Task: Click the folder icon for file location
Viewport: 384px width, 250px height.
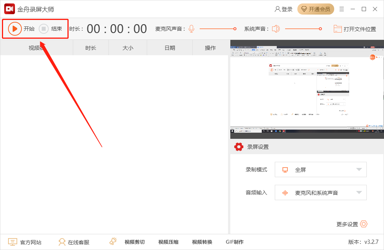Action: (x=338, y=29)
